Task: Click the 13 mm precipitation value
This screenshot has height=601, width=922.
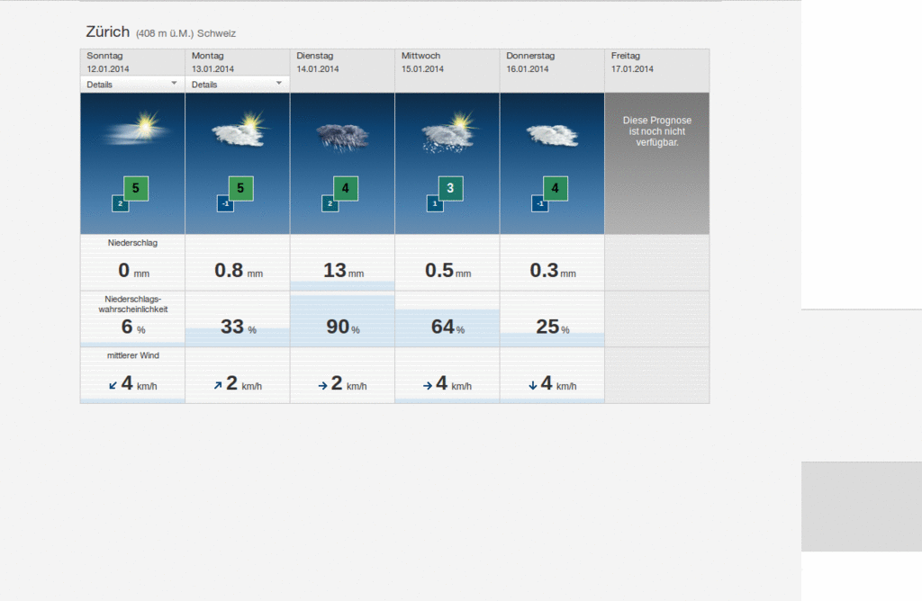Action: pos(343,270)
